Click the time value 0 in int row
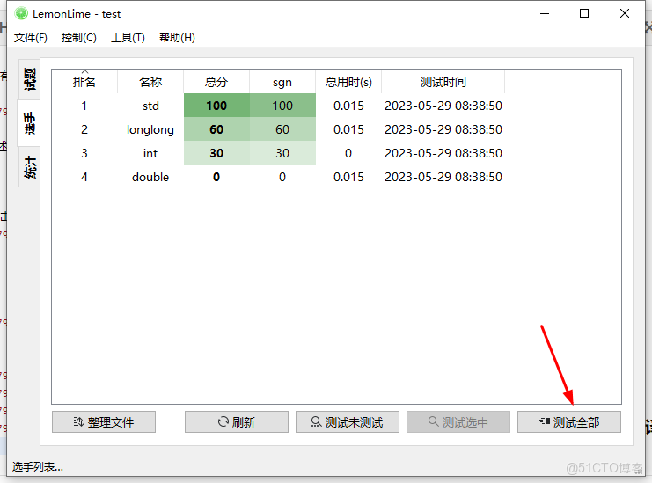Viewport: 652px width, 483px height. [348, 153]
